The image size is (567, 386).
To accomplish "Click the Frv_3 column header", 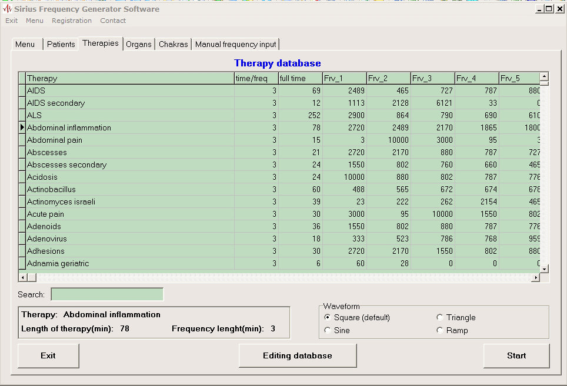I will pyautogui.click(x=433, y=78).
